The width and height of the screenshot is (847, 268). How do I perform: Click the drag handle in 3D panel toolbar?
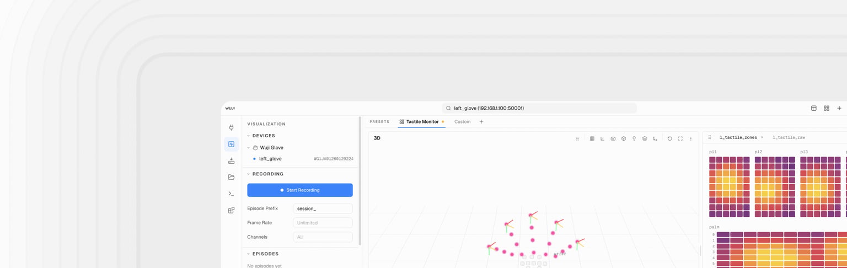pyautogui.click(x=577, y=138)
